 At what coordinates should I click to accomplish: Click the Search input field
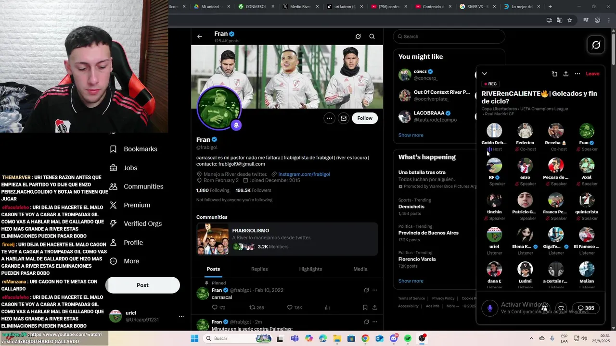pyautogui.click(x=449, y=37)
